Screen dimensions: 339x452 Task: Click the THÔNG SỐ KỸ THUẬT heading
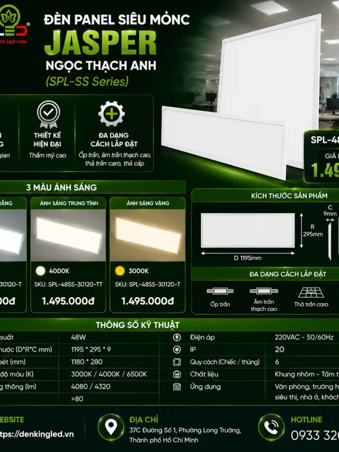137,325
